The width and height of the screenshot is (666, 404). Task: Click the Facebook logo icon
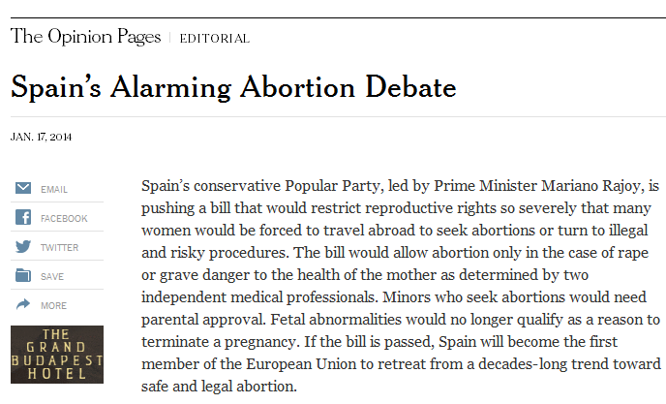tap(23, 218)
